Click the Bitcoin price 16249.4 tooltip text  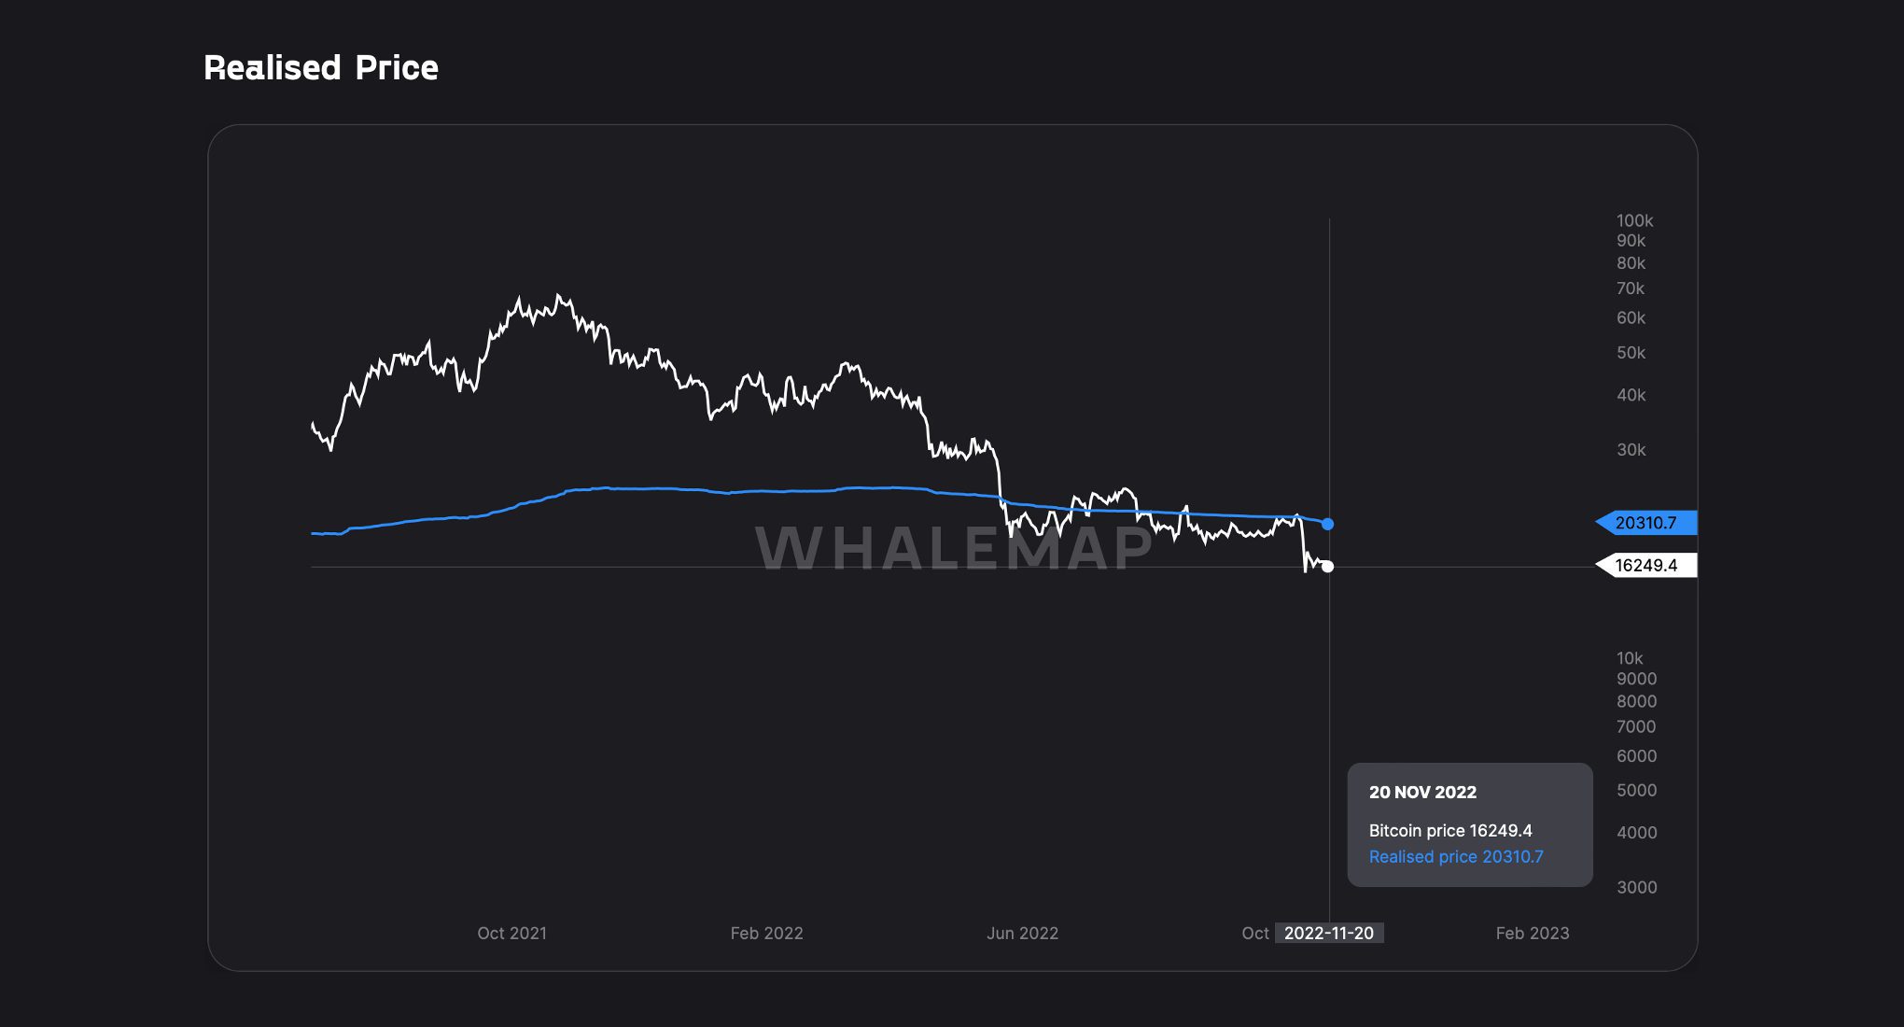pos(1451,830)
